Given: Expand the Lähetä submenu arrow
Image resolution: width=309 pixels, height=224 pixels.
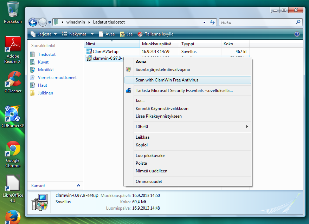Looking at the screenshot, I should [247, 126].
